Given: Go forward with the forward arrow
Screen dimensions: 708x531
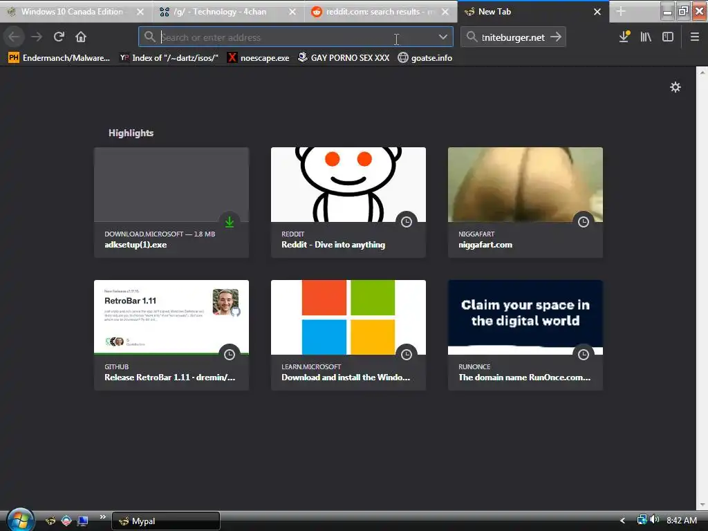Looking at the screenshot, I should pyautogui.click(x=37, y=37).
